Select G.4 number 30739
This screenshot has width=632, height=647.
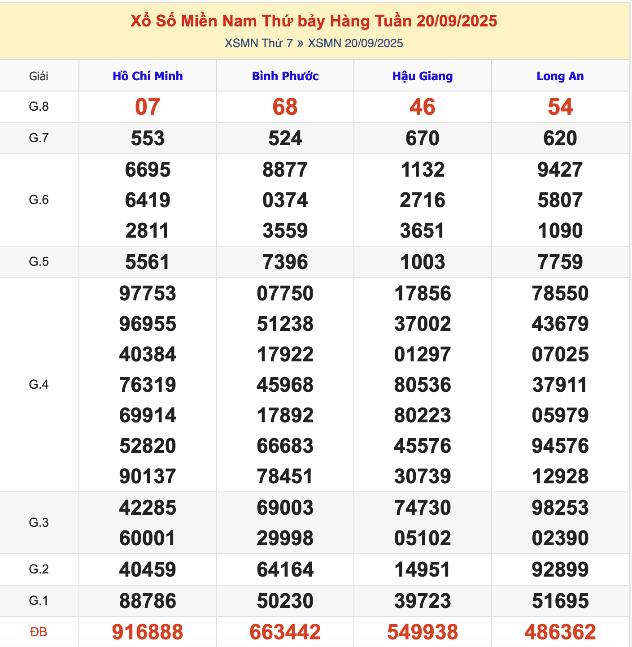(x=423, y=476)
